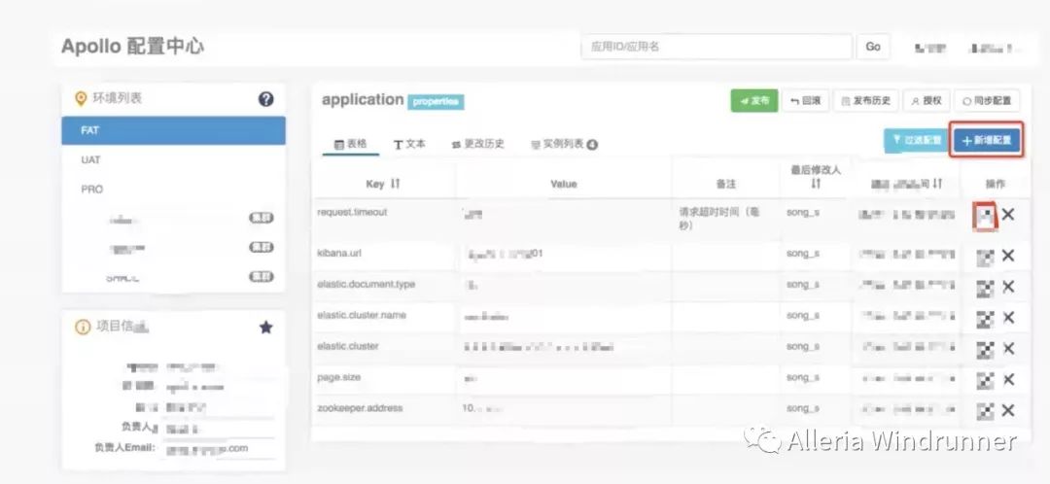Edit the elastic.cluster.name row
The height and width of the screenshot is (484, 1050).
point(984,319)
